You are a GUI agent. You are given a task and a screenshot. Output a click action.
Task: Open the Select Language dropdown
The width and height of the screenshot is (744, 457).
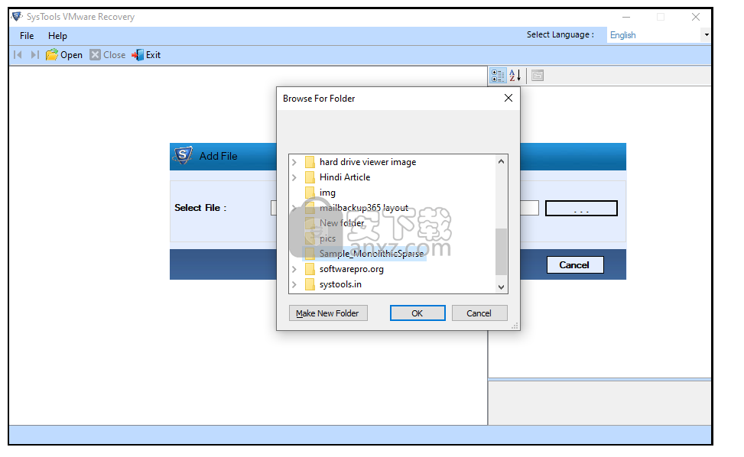(x=706, y=35)
